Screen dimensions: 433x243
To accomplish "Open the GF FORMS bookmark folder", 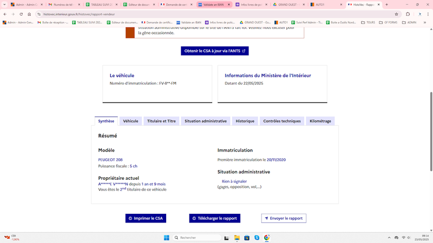I will click(x=389, y=23).
